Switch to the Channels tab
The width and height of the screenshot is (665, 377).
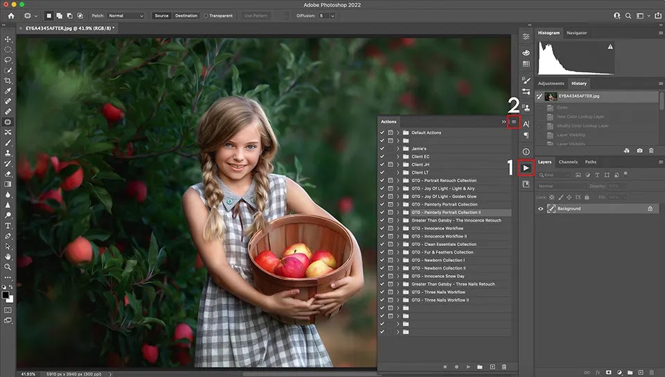(568, 162)
